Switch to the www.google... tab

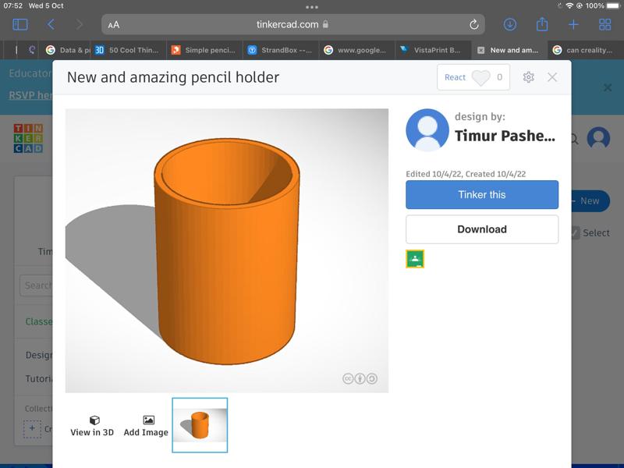pyautogui.click(x=356, y=50)
